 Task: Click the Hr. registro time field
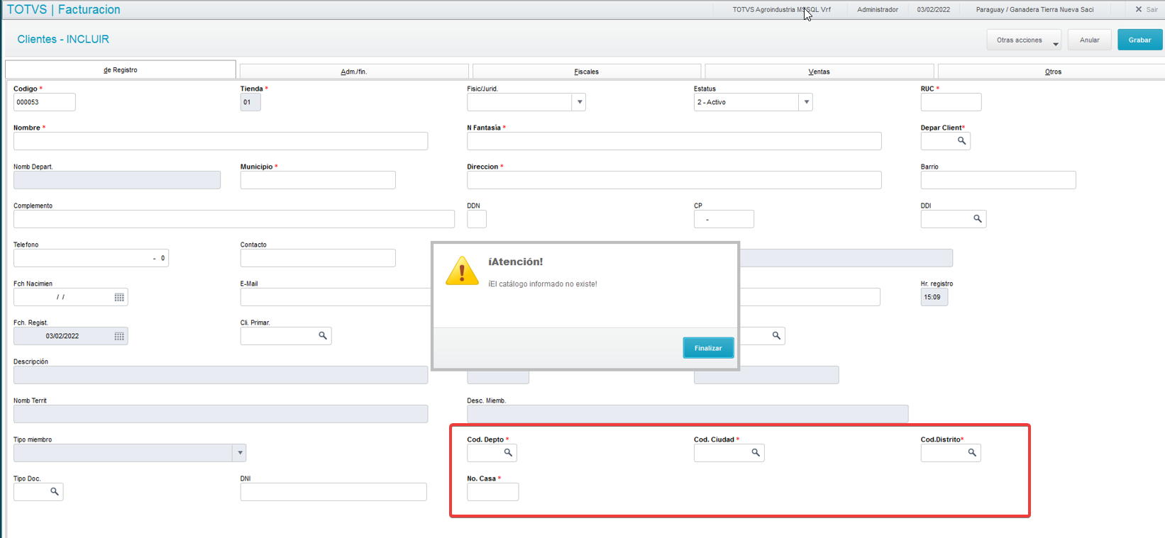pos(934,297)
